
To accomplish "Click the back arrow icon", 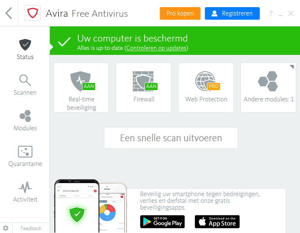I will (9, 13).
